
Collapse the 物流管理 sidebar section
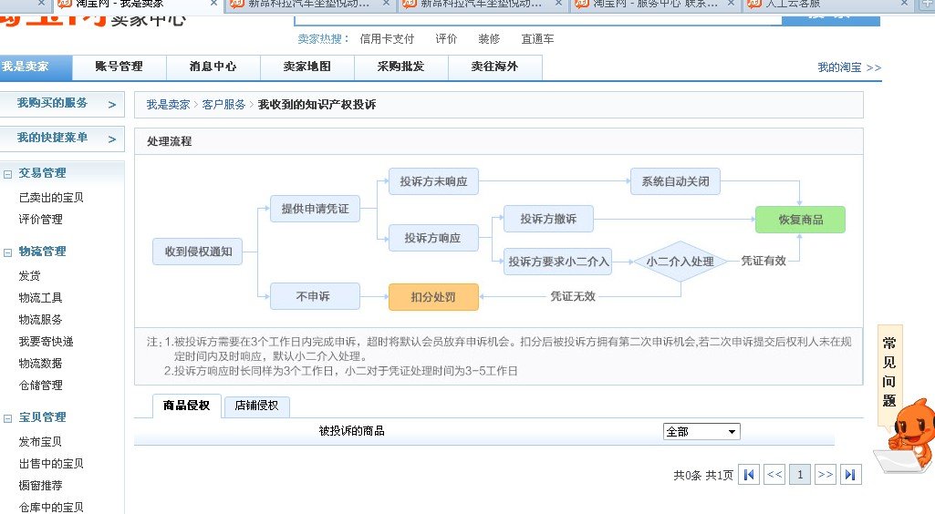click(x=7, y=252)
